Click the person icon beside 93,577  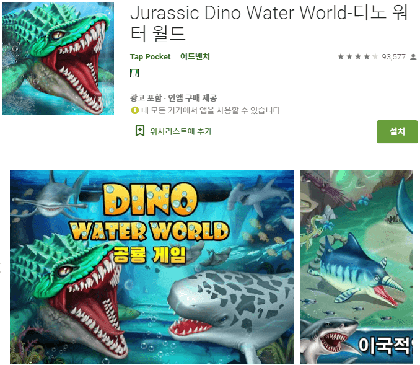(413, 57)
